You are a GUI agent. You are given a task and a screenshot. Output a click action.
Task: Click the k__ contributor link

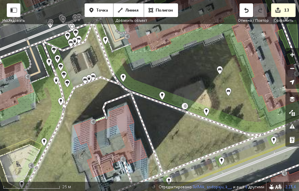click(228, 187)
